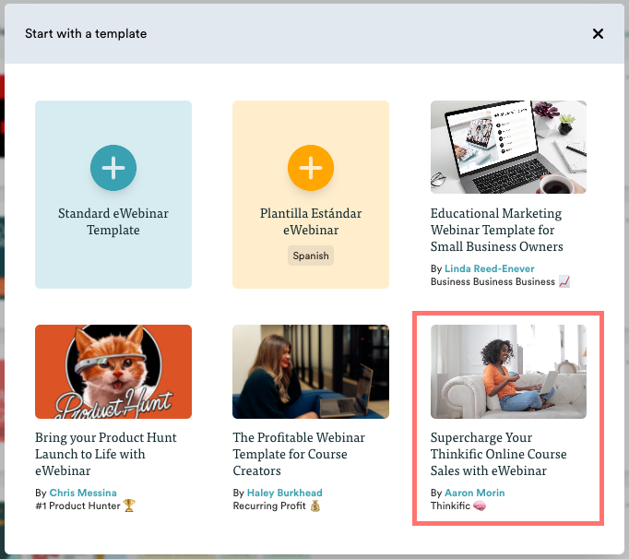Visit Chris Messina's author link
The image size is (629, 559).
point(83,493)
